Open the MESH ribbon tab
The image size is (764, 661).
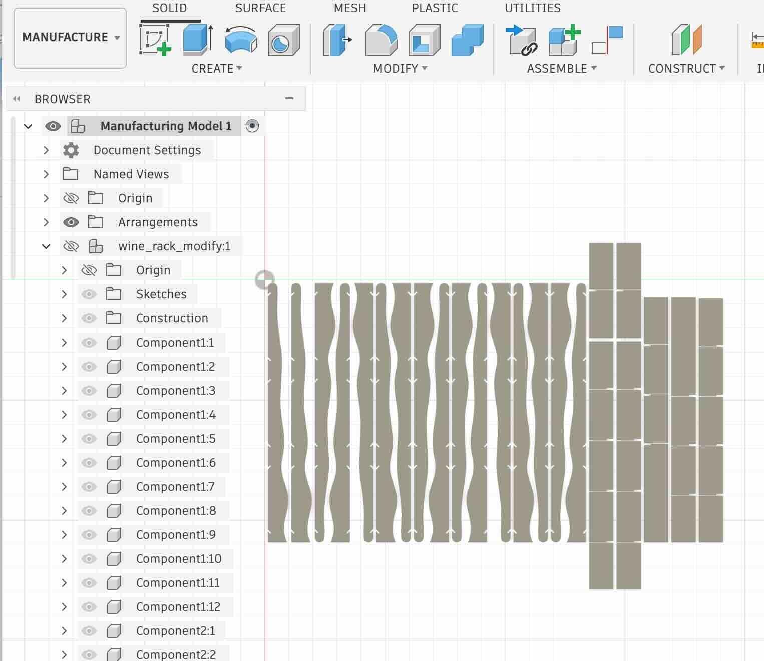(350, 8)
